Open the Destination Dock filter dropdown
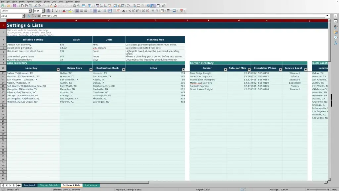 pyautogui.click(x=124, y=70)
